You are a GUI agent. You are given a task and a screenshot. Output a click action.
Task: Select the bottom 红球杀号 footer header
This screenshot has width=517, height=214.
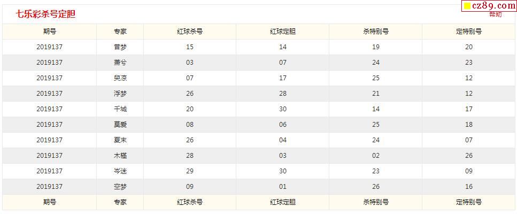pos(190,202)
